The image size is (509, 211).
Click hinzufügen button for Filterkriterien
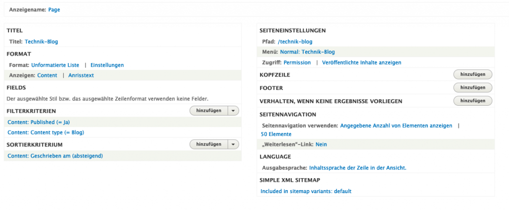tap(209, 111)
